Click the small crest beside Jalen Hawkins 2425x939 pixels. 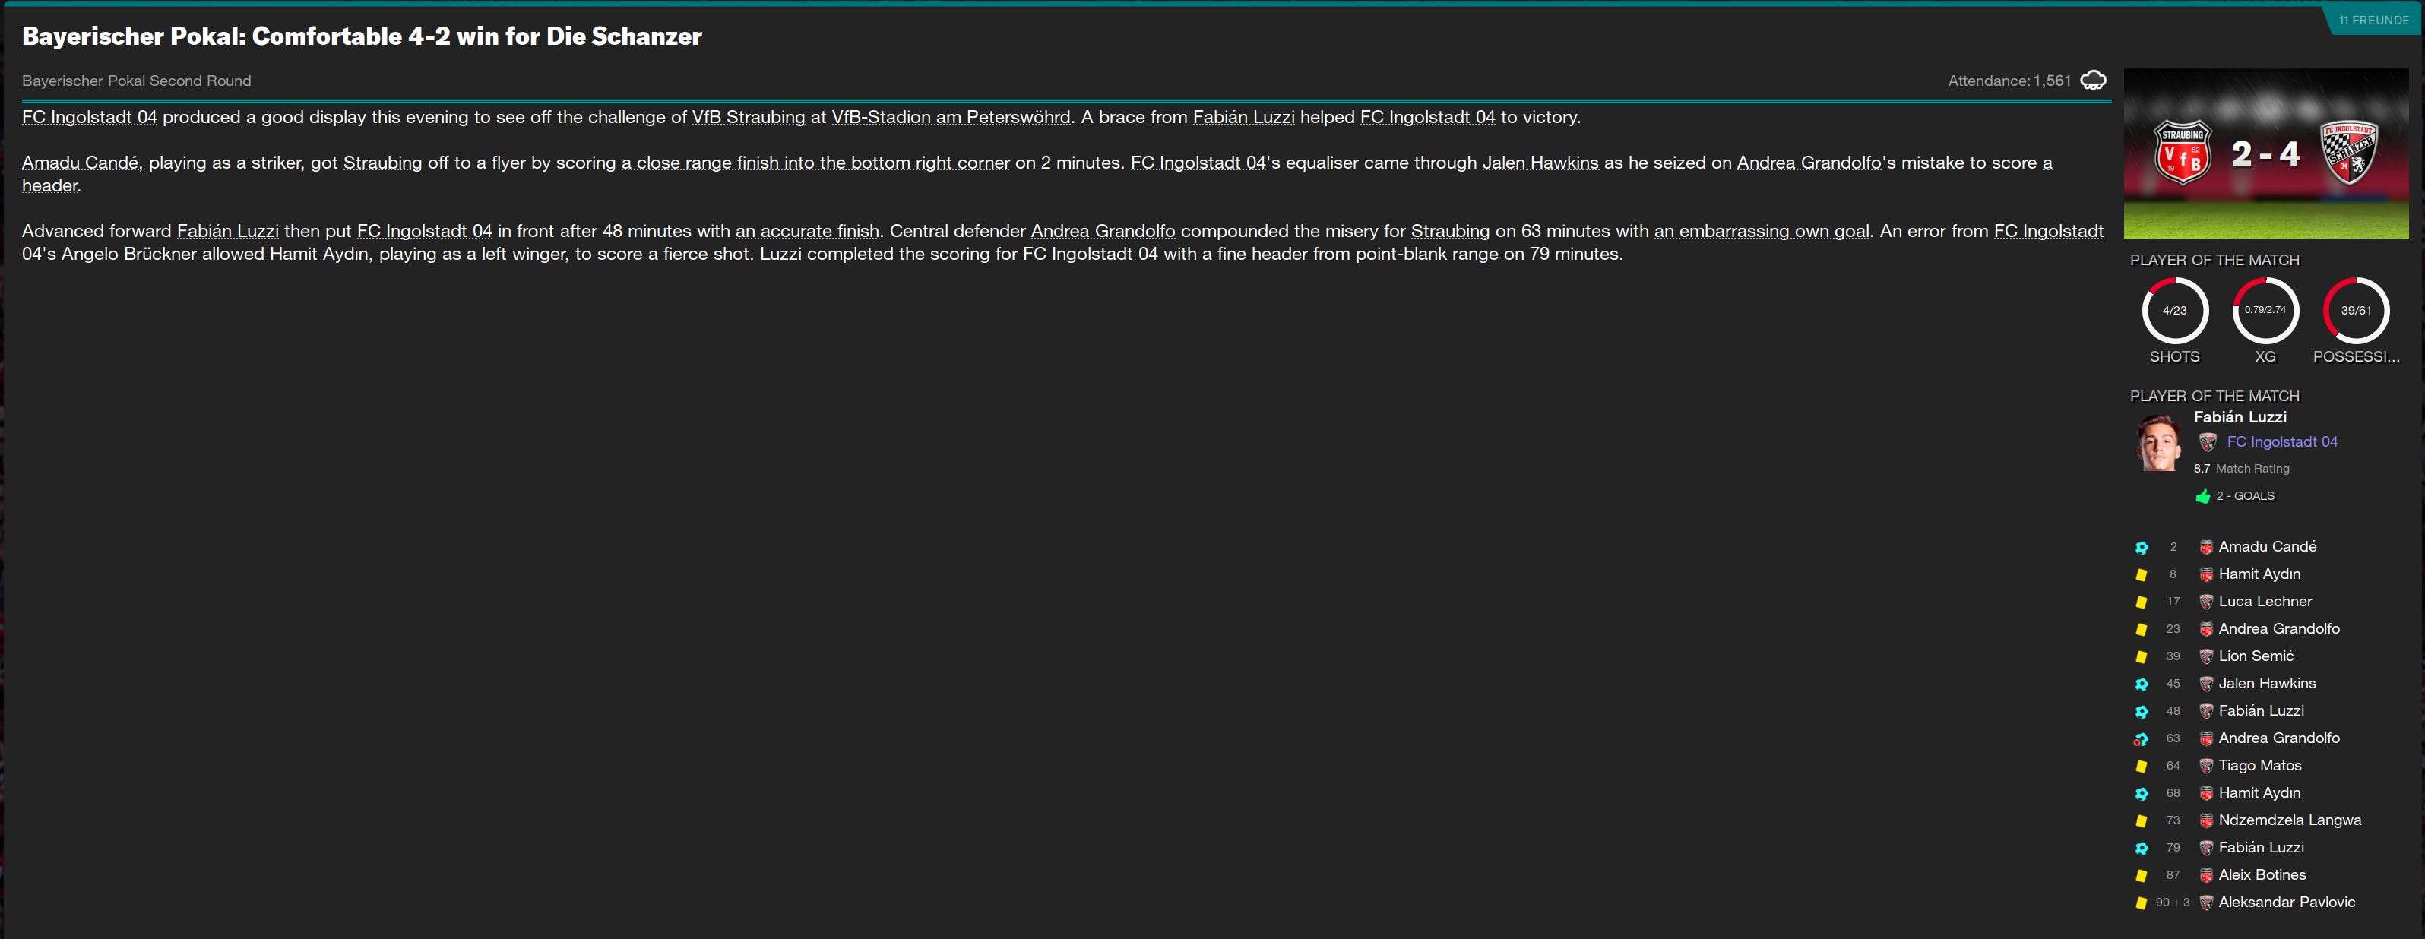pos(2205,684)
